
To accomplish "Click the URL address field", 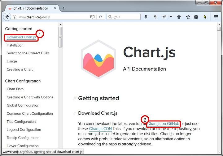I will click(x=54, y=17).
